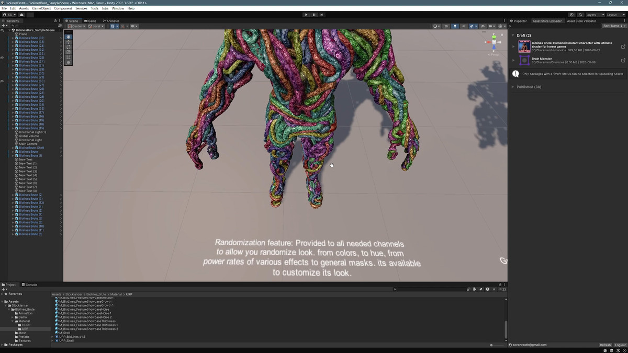Viewport: 628px width, 353px height.
Task: Switch to the Console tab
Action: pos(29,284)
